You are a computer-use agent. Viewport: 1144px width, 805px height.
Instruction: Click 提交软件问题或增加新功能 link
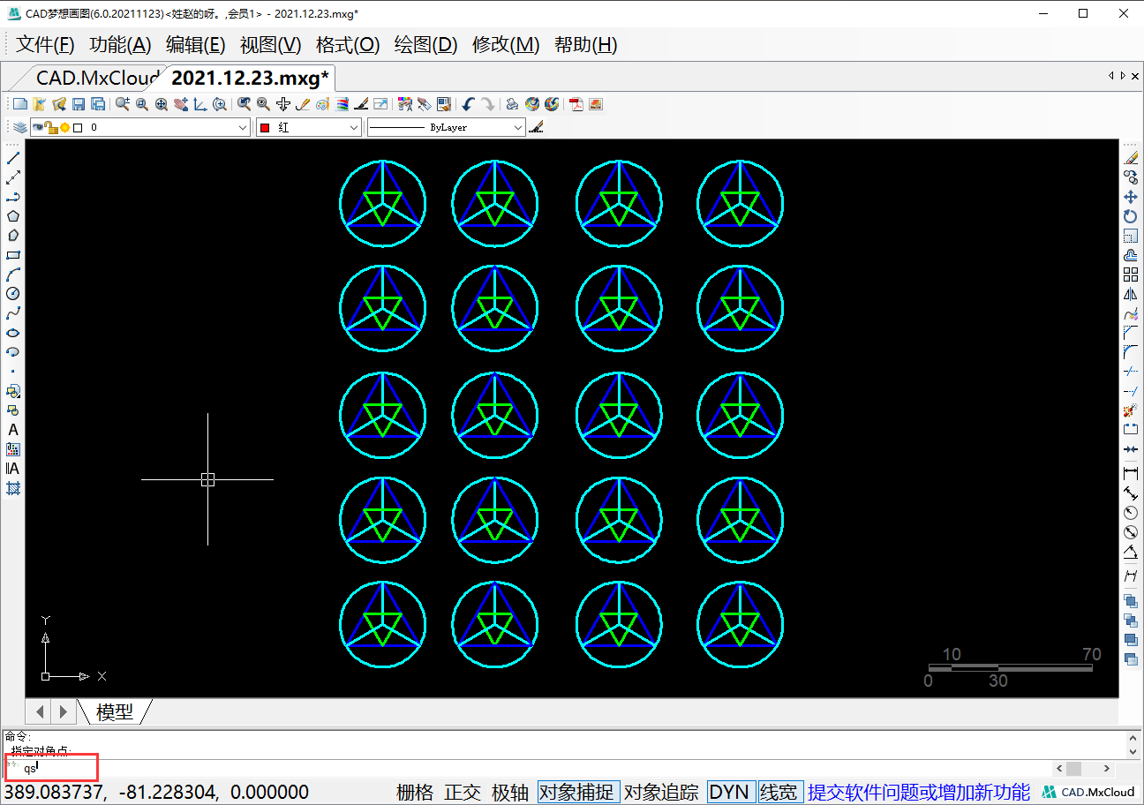click(919, 793)
